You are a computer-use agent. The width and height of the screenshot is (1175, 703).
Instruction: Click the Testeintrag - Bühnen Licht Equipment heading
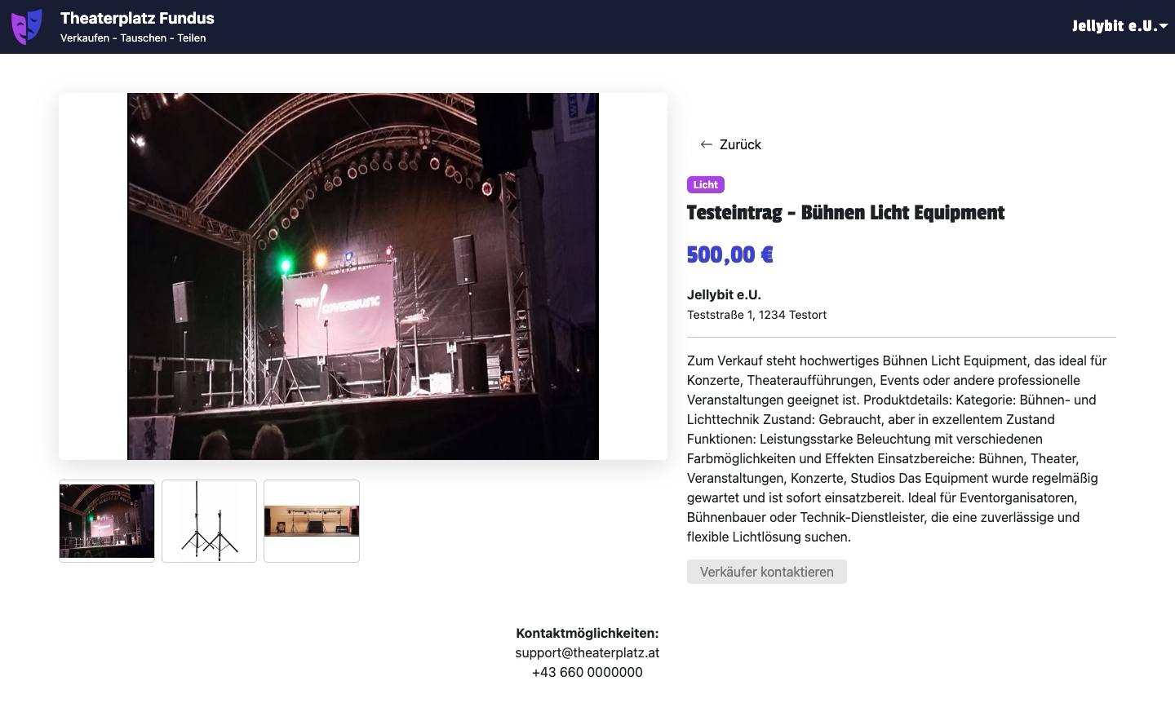pos(845,213)
